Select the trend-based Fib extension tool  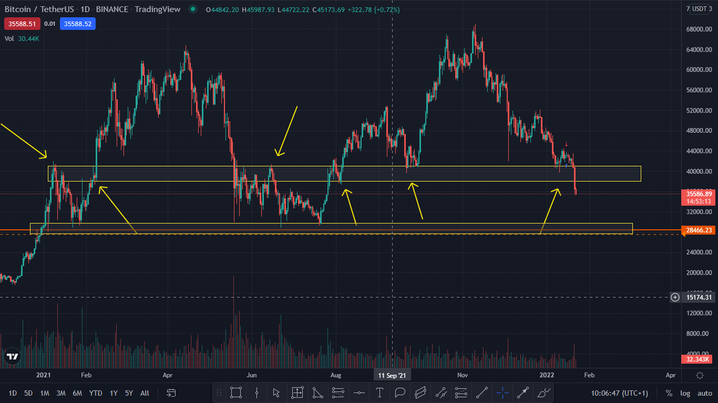pyautogui.click(x=461, y=393)
